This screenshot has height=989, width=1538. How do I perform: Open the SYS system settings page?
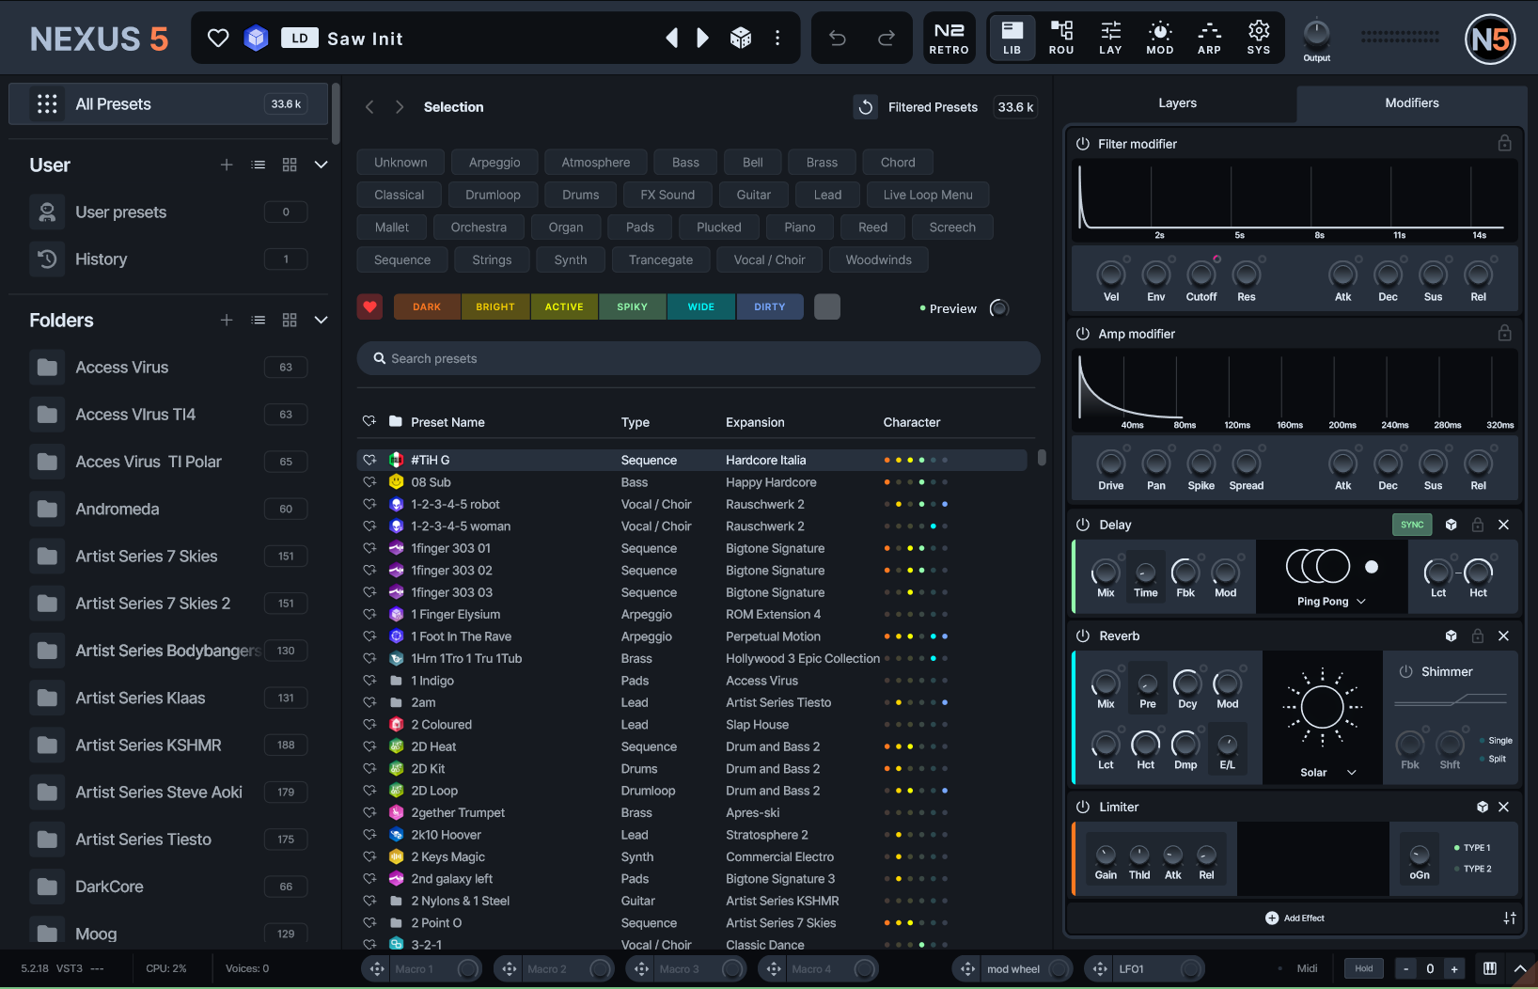click(1259, 38)
